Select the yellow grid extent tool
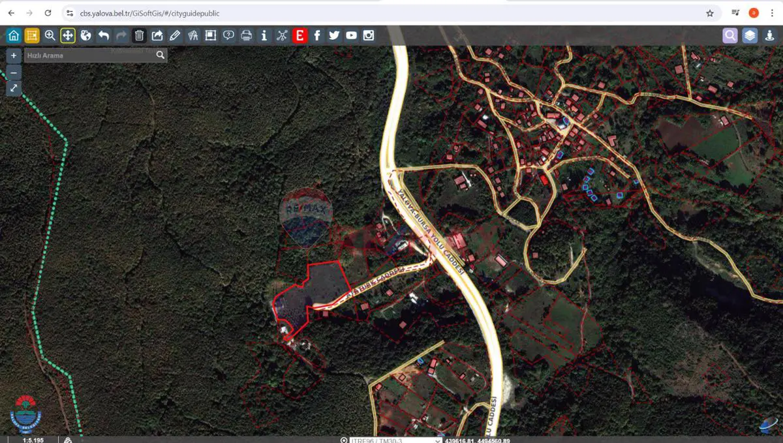 [x=31, y=36]
